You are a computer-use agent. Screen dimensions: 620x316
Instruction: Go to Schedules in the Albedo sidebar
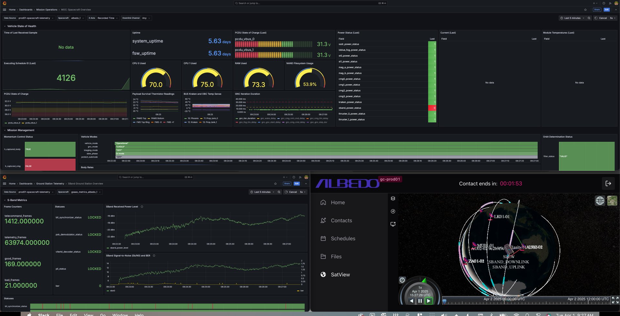(x=343, y=239)
